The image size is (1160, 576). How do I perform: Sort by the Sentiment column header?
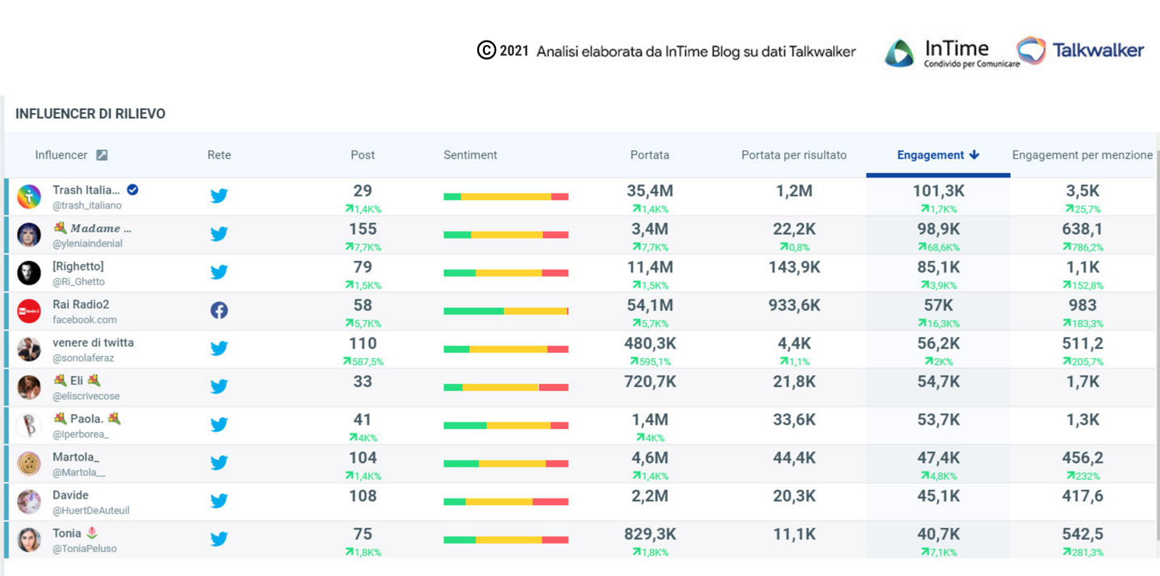pyautogui.click(x=470, y=155)
